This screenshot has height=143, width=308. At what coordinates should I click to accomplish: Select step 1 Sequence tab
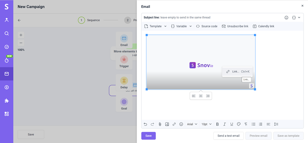tap(89, 20)
